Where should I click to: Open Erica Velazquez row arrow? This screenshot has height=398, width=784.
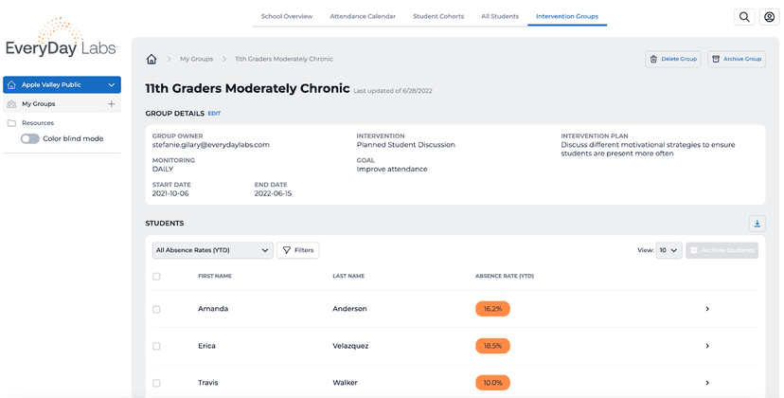(x=707, y=346)
